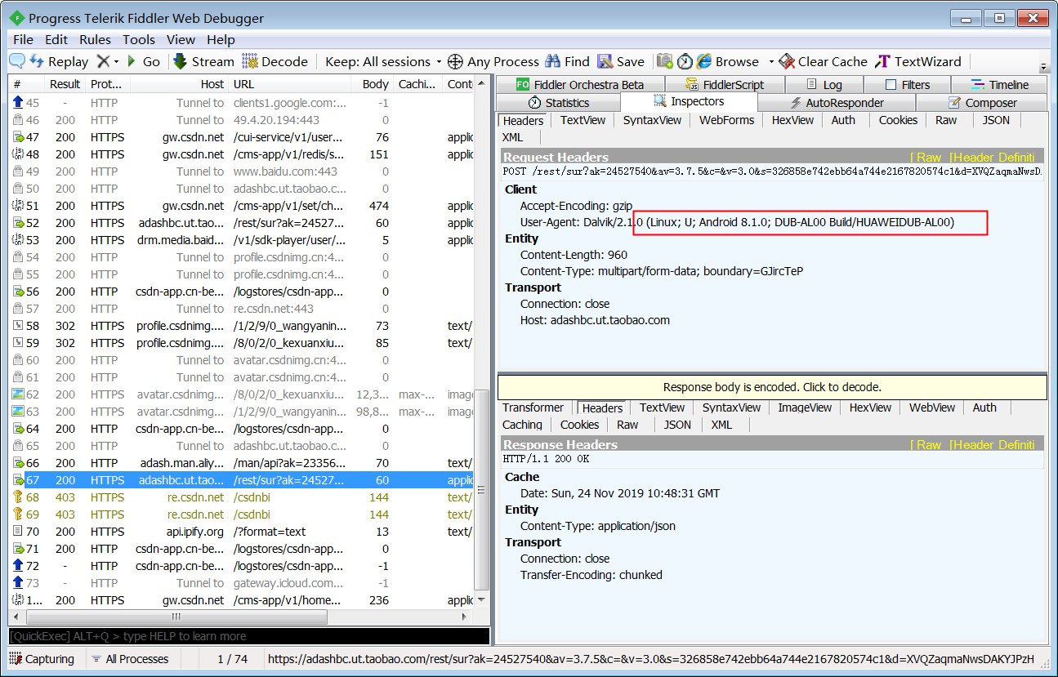Open the TextWizard tool

918,61
